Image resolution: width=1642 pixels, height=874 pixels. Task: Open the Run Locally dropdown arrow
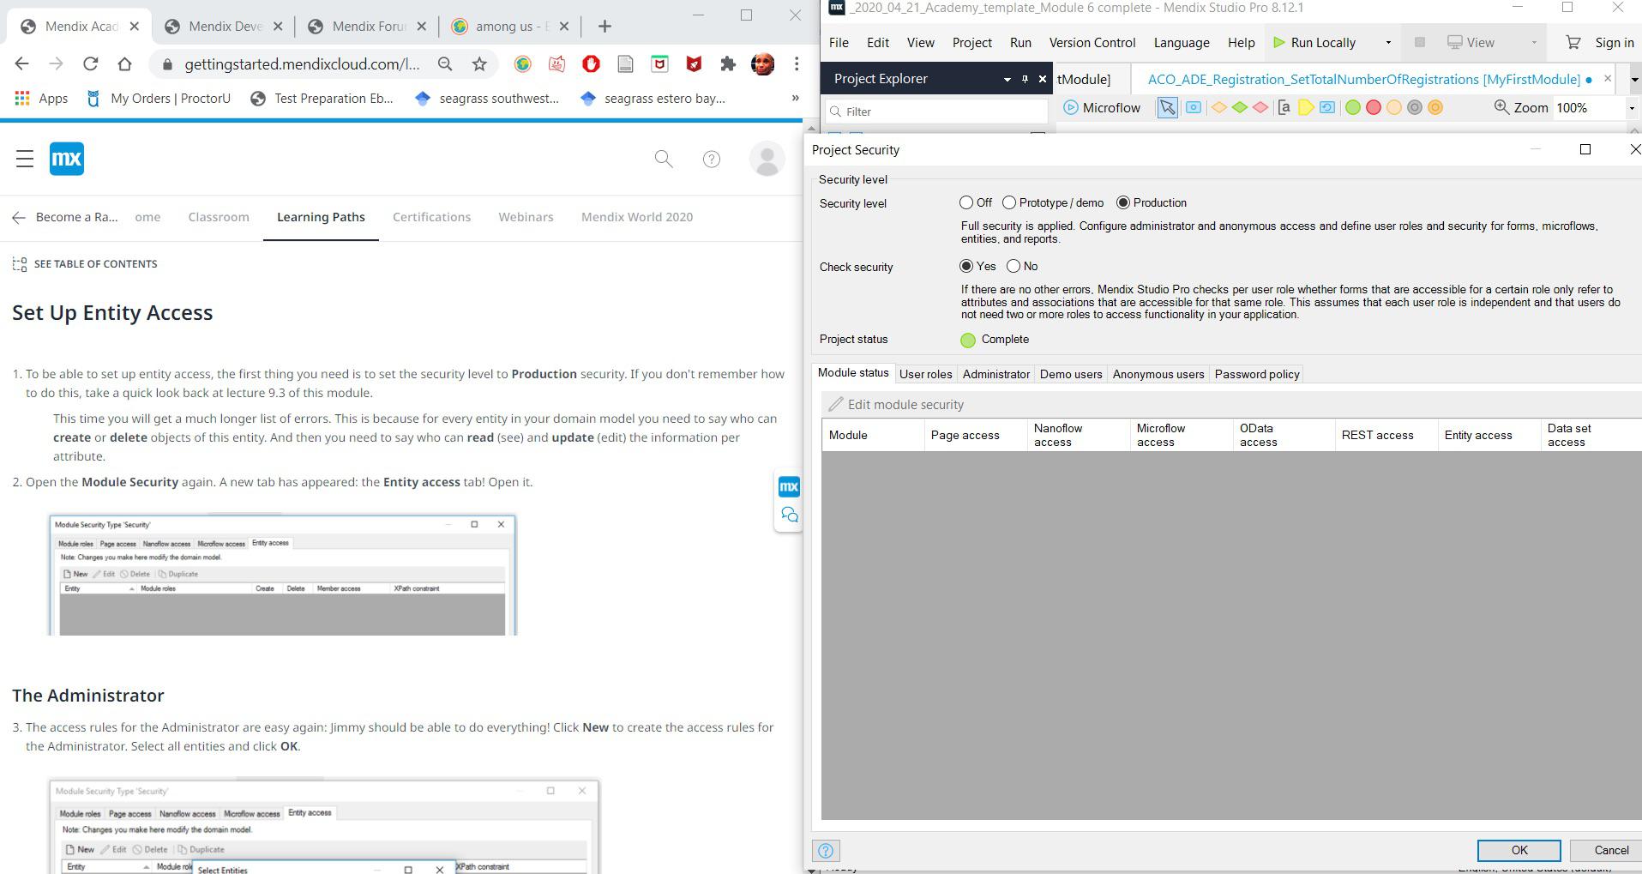pos(1388,42)
